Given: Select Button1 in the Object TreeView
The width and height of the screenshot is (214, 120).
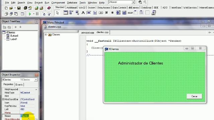Looking at the screenshot, I should (x=14, y=36).
